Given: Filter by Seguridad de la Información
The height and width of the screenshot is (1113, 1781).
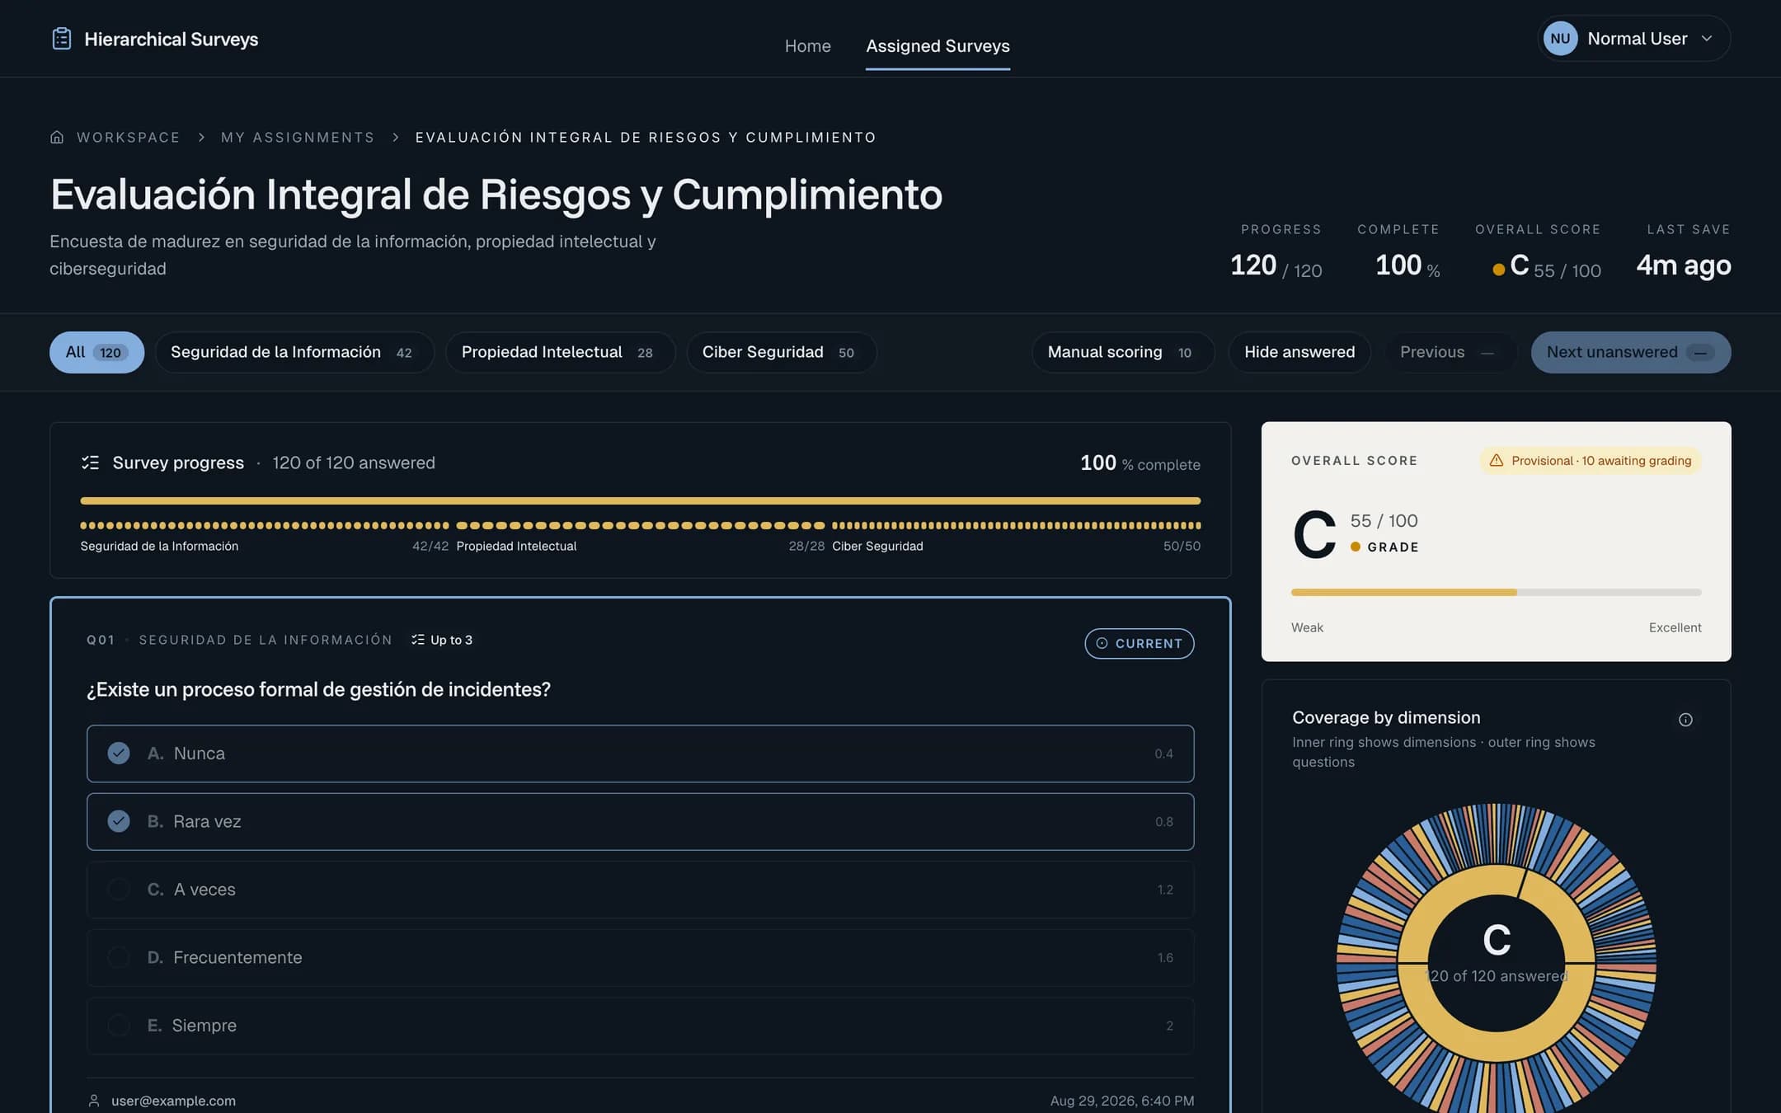Looking at the screenshot, I should [294, 352].
